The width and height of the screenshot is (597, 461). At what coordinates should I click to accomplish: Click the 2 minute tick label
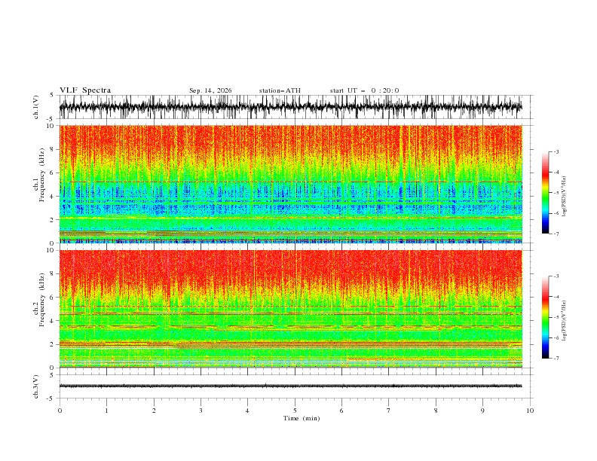(x=154, y=411)
